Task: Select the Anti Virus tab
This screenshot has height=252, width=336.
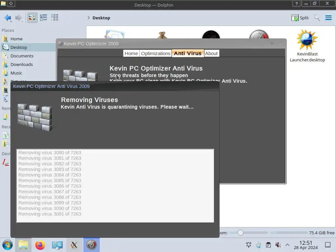Action: (188, 53)
